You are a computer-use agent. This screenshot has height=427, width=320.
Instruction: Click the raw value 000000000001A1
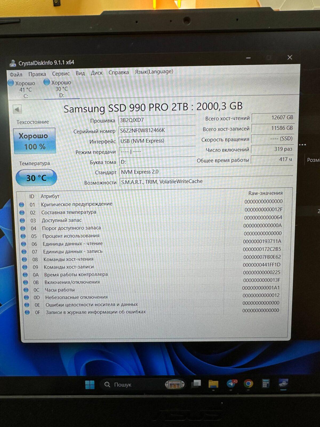(261, 288)
